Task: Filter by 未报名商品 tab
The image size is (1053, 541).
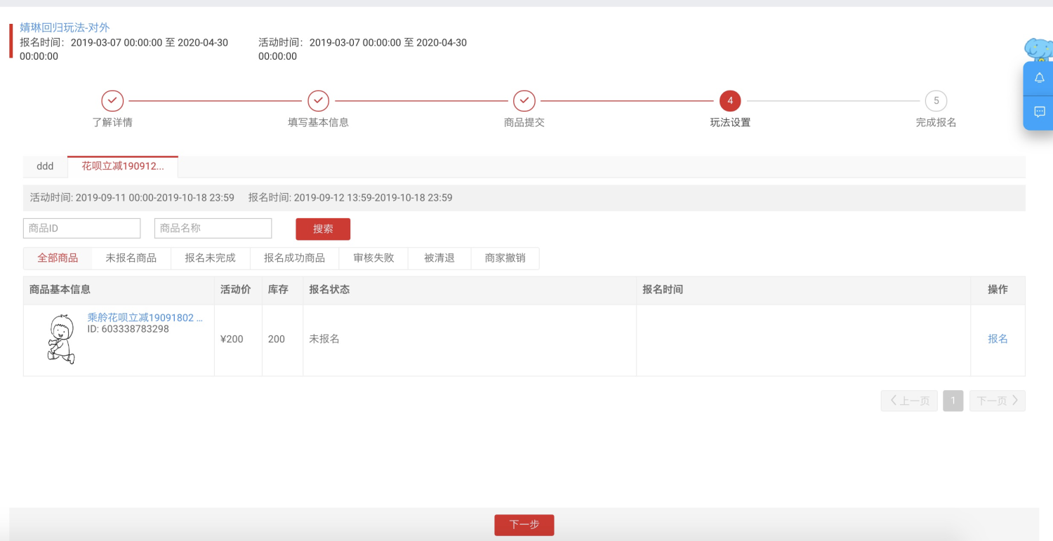Action: [131, 258]
